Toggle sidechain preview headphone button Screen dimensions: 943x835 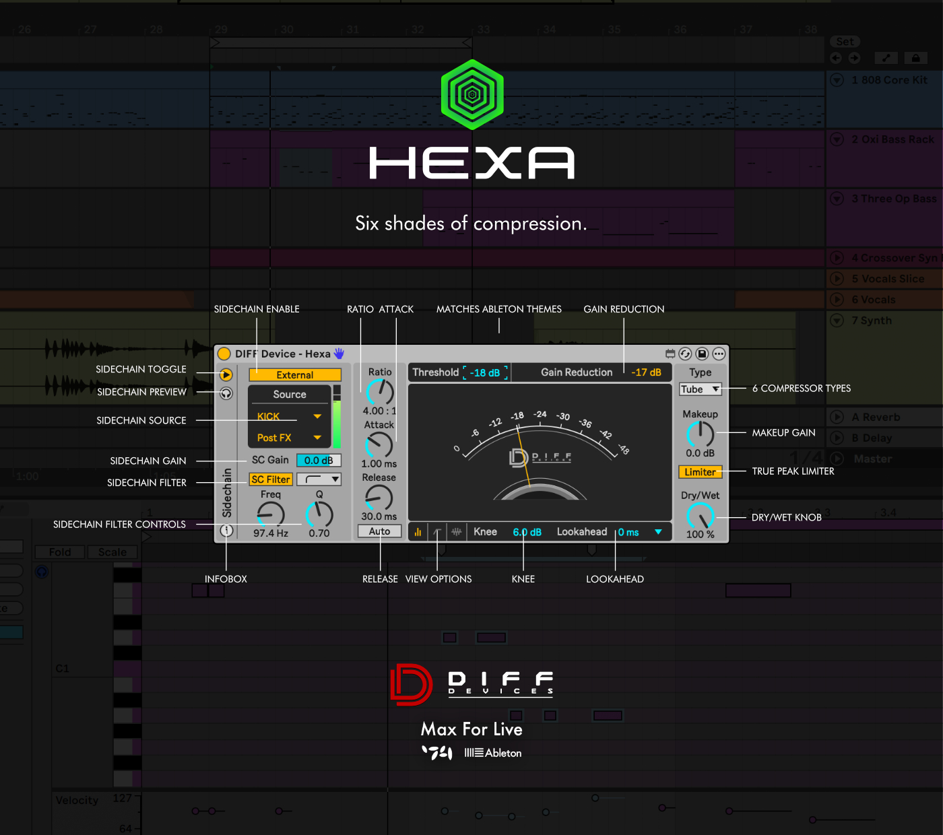click(226, 393)
